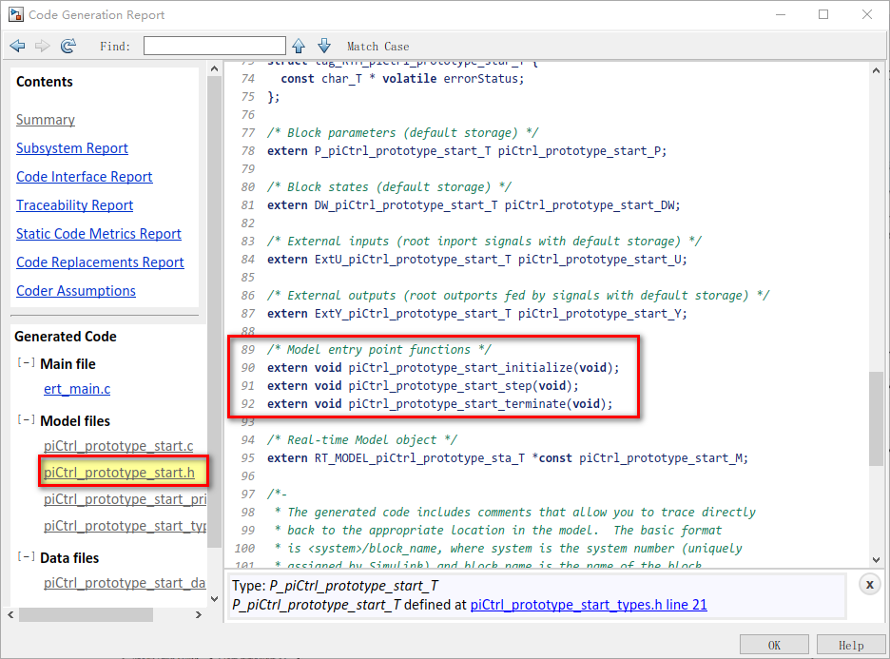Click the Code Generation Report title icon

coord(16,14)
